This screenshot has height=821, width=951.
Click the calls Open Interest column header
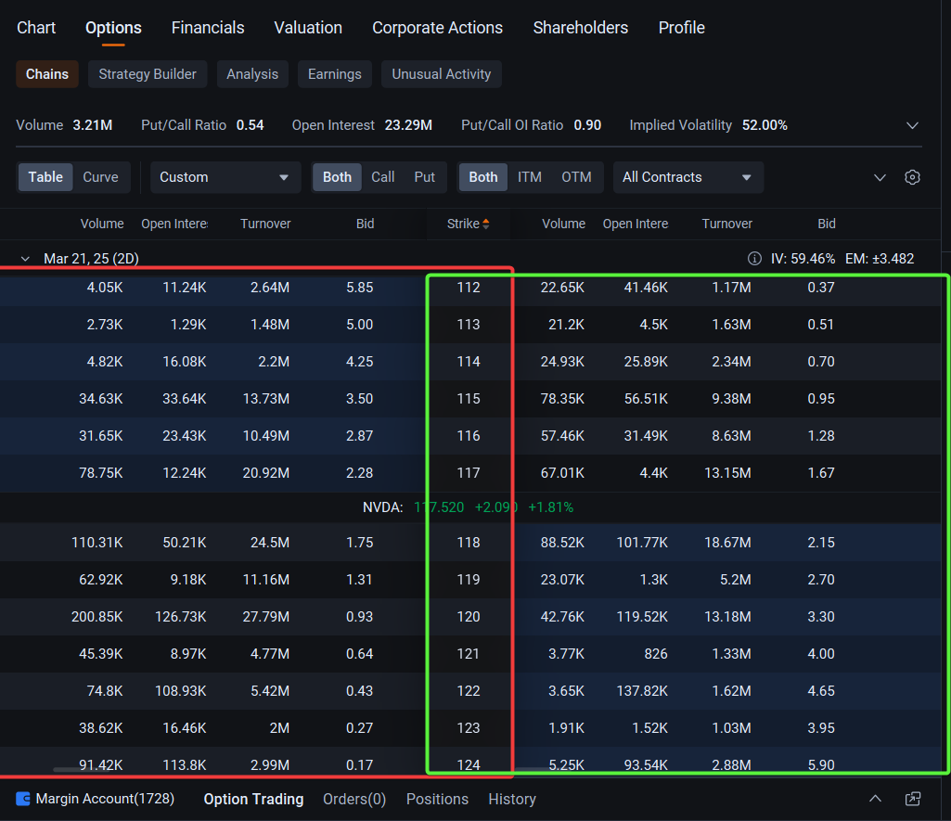click(174, 224)
